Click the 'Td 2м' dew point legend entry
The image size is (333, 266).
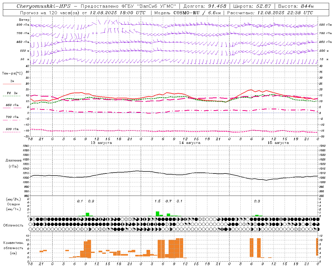[12, 93]
